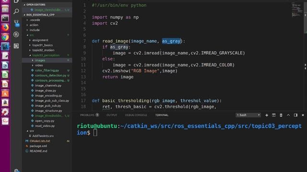Screen dimensions: 307x172
Task: Open the Debug view icon
Action: click(16, 34)
